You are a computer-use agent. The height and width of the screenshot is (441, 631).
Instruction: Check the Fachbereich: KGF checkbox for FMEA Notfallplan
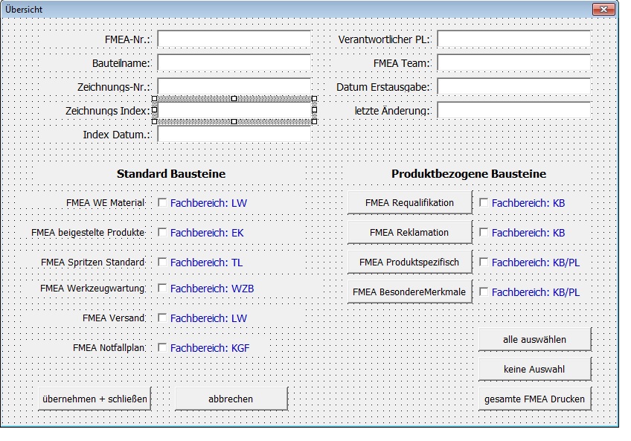click(x=162, y=347)
